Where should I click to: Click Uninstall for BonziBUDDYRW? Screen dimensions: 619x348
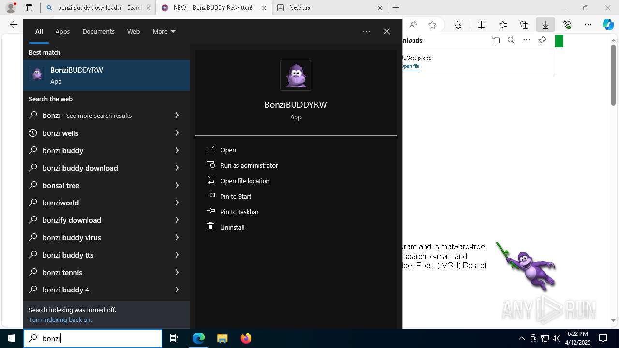click(x=232, y=227)
